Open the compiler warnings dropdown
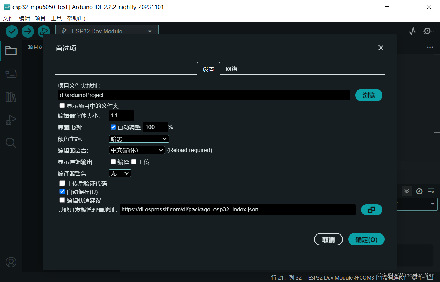Image resolution: width=440 pixels, height=282 pixels. point(120,173)
